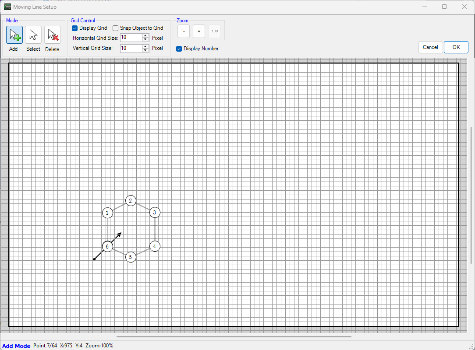Click the Moving Line Setup app icon
The width and height of the screenshot is (475, 350).
coord(7,7)
